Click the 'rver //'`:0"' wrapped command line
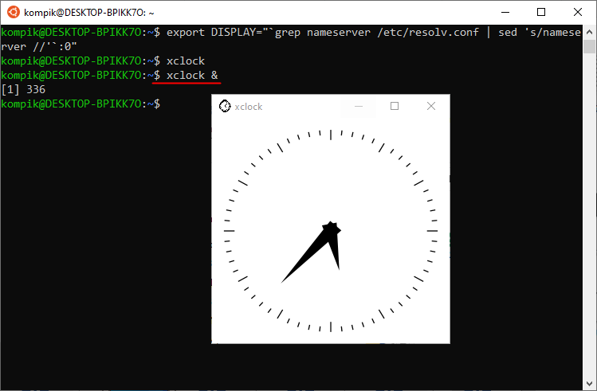 39,46
